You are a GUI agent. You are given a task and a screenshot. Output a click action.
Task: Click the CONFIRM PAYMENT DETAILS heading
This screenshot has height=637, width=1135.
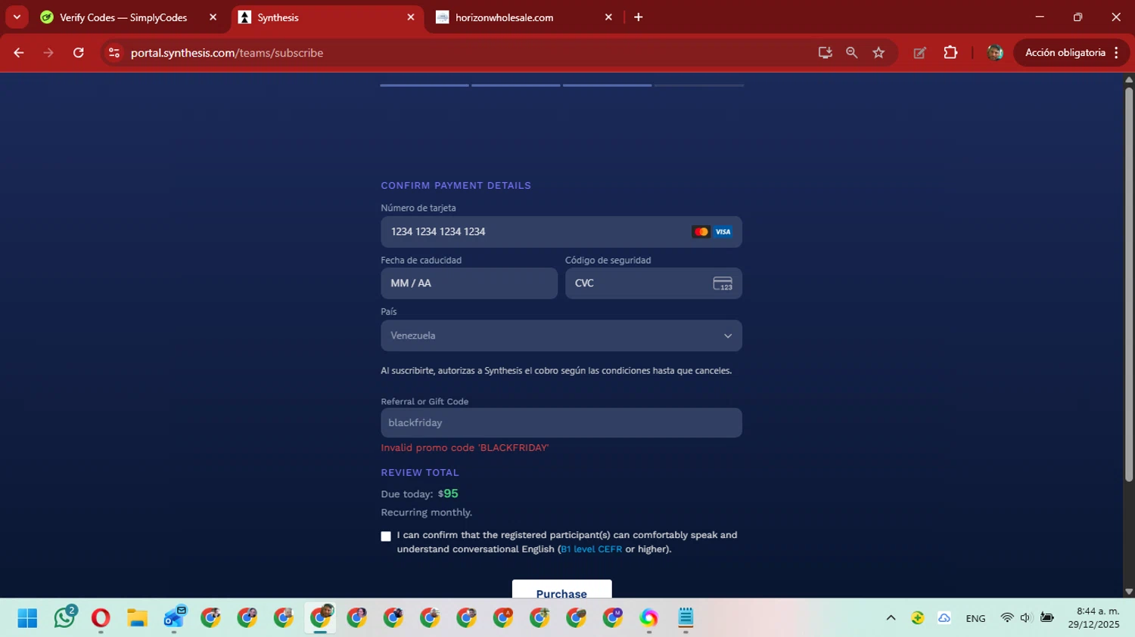click(x=456, y=185)
